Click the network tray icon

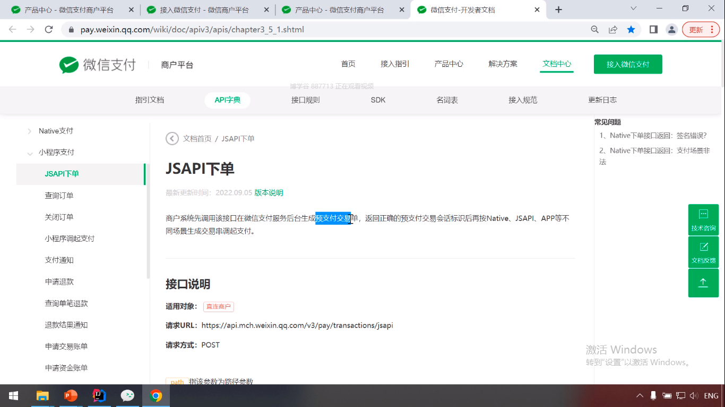coord(680,395)
